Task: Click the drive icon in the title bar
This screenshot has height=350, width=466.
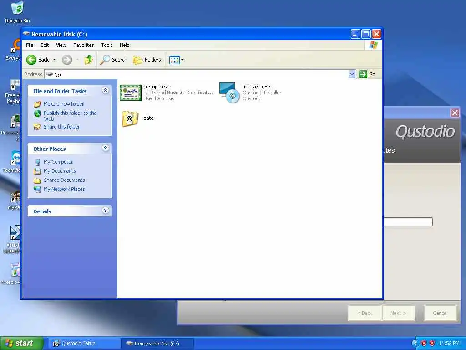Action: pyautogui.click(x=26, y=34)
